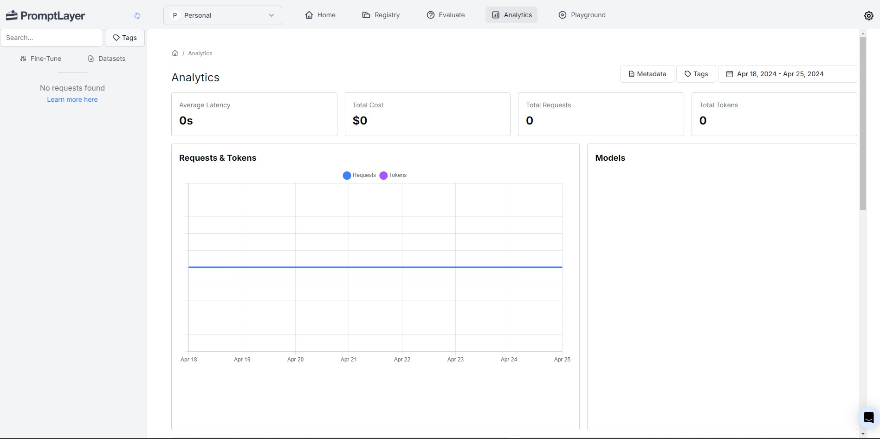Open settings via the gear icon
Image resolution: width=880 pixels, height=439 pixels.
pos(868,15)
